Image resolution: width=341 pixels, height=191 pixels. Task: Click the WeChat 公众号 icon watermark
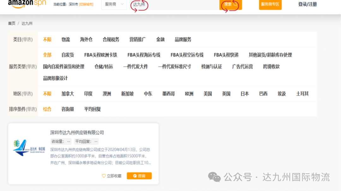(214, 177)
